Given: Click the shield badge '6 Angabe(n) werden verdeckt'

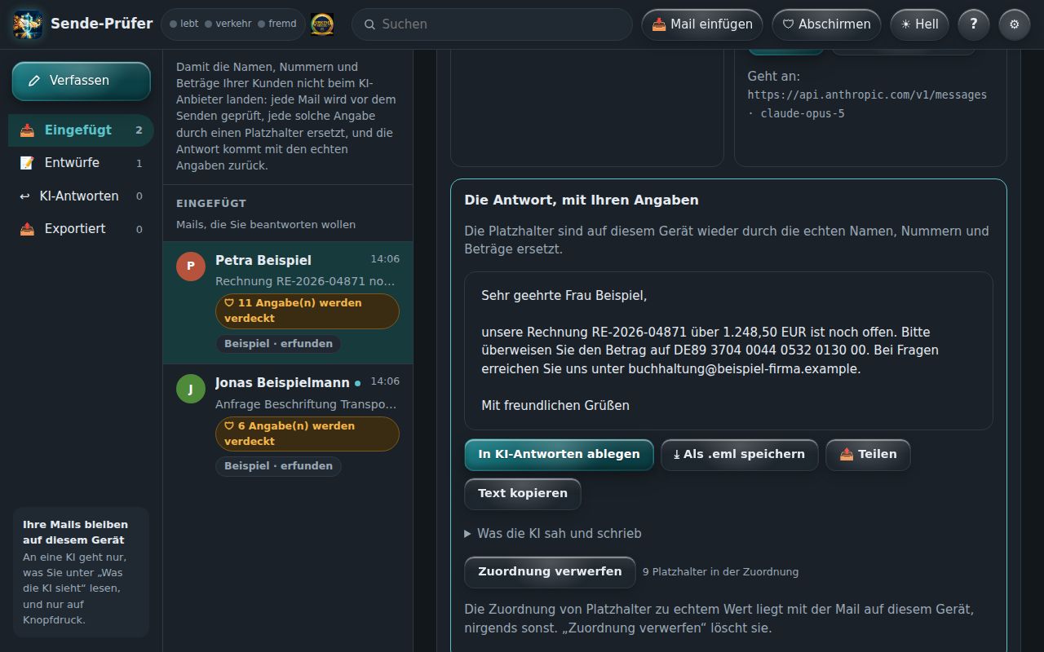Looking at the screenshot, I should pyautogui.click(x=307, y=434).
